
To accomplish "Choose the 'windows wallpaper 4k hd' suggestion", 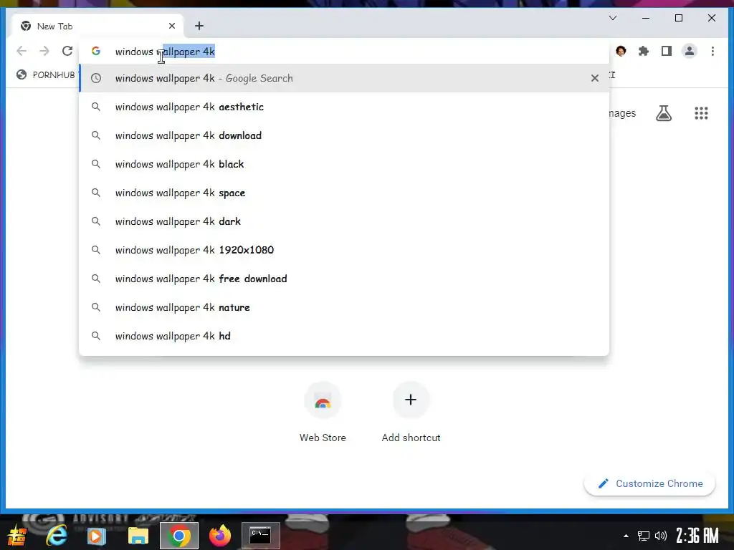I will [x=344, y=336].
